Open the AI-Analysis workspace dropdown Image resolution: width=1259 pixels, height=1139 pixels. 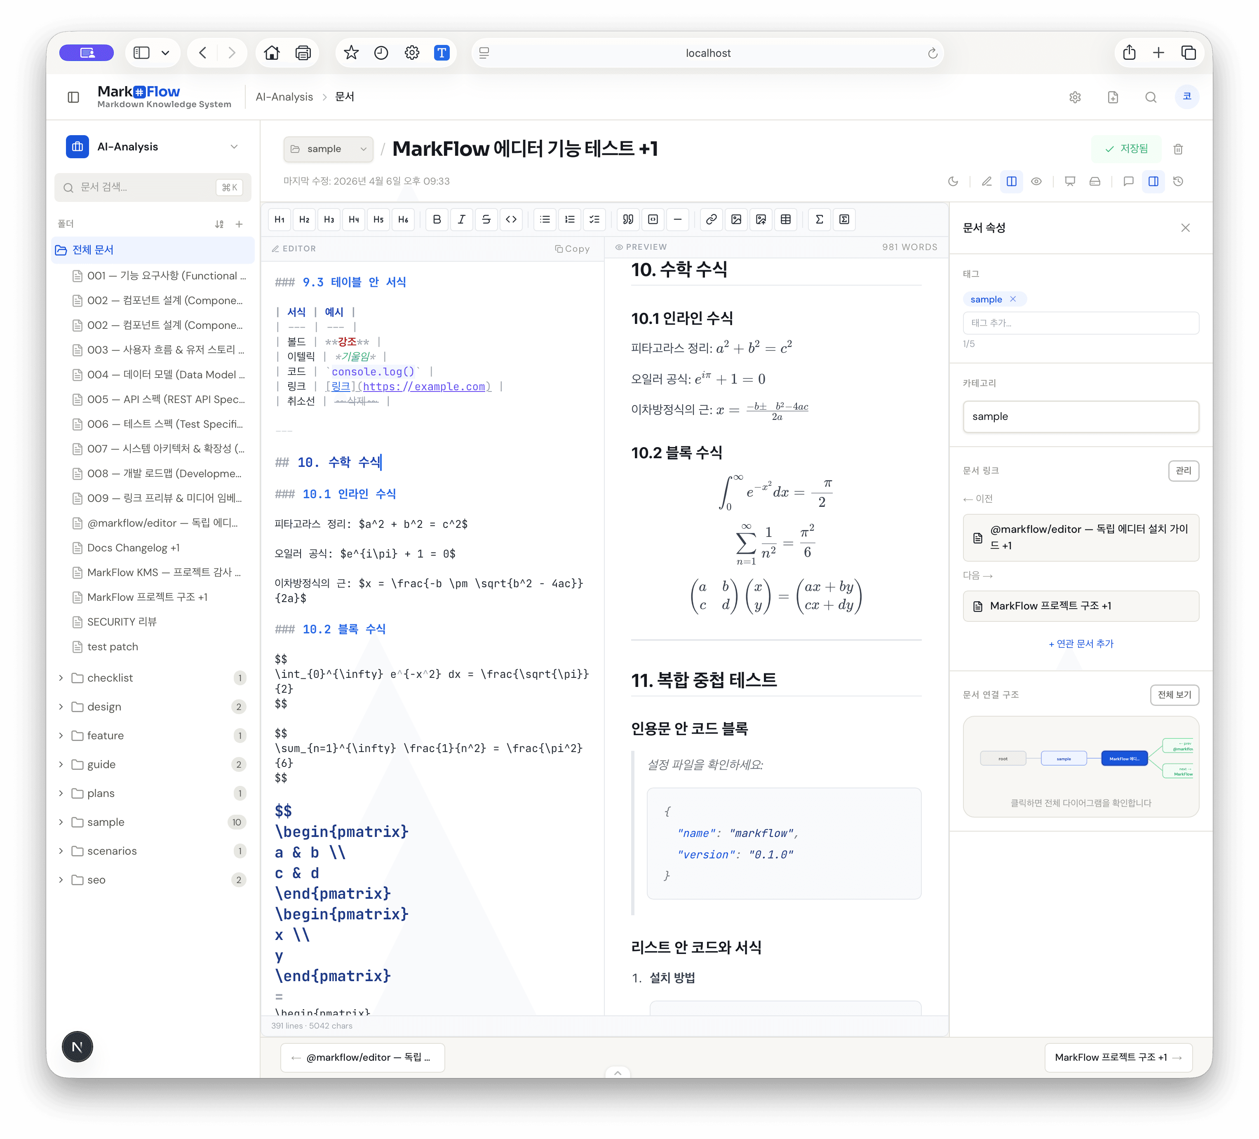[234, 147]
